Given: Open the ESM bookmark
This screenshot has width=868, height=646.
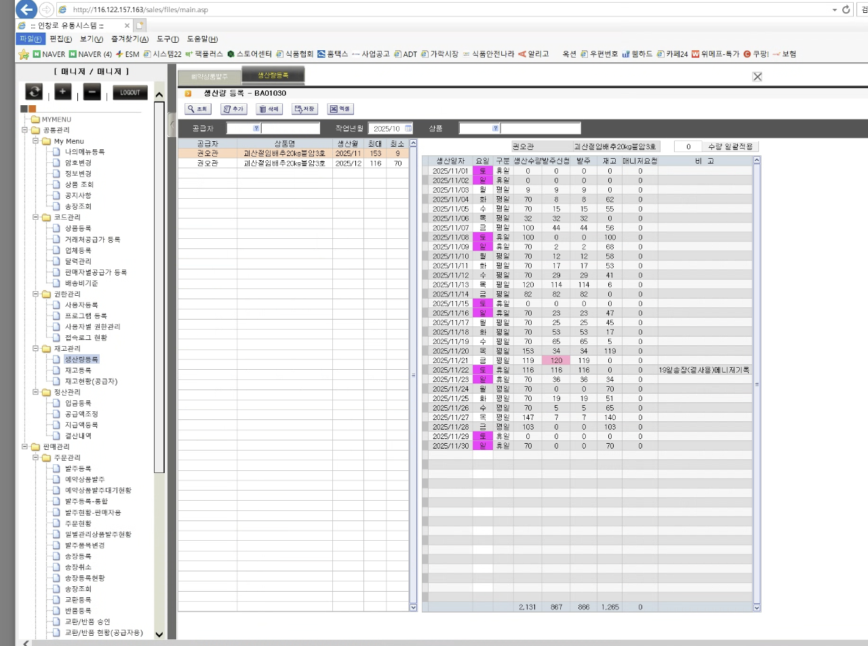Looking at the screenshot, I should (127, 54).
